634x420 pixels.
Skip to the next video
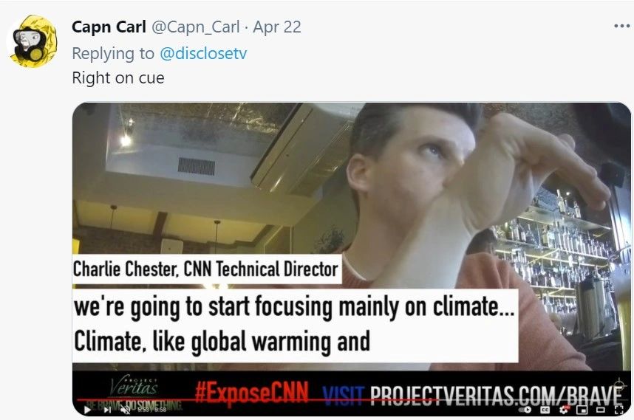click(x=108, y=410)
